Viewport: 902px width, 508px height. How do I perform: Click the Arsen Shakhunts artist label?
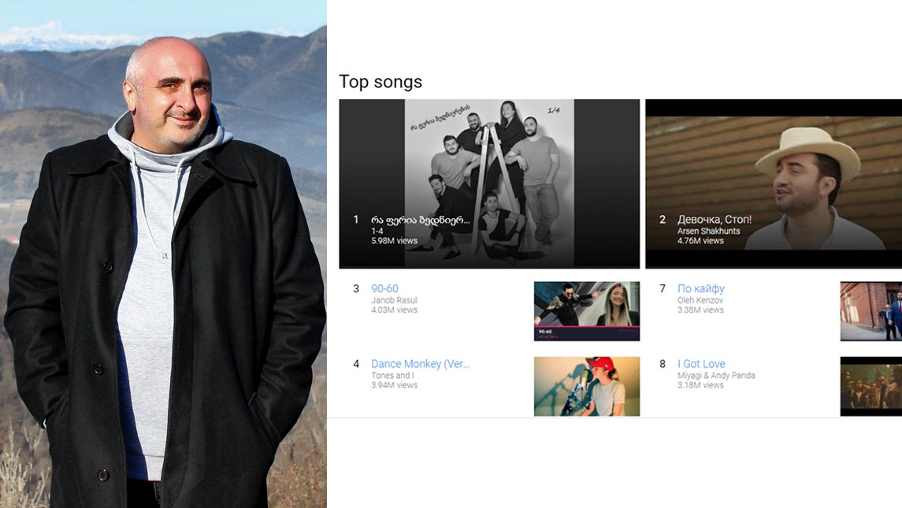(709, 232)
